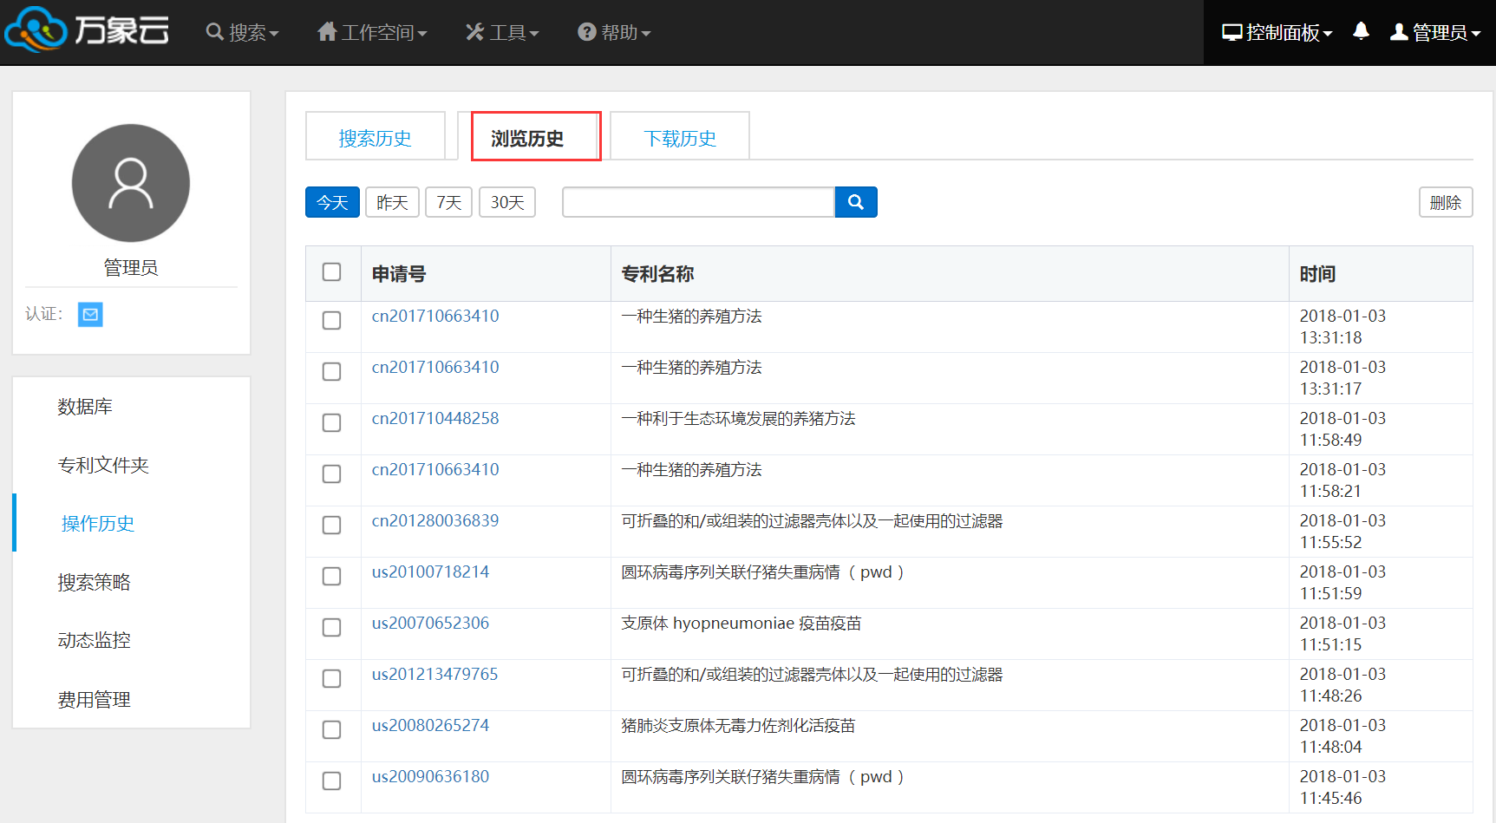1496x823 pixels.
Task: Check the row viewed at 13:31:18
Action: pyautogui.click(x=331, y=320)
